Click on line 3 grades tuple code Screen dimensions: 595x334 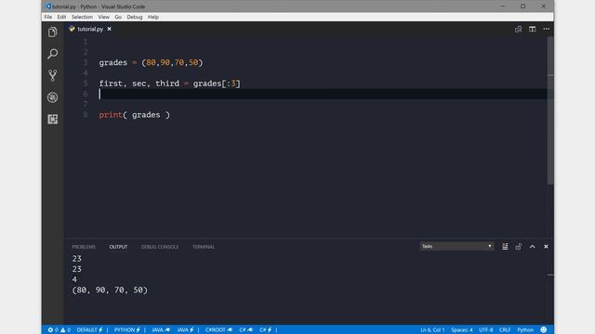click(151, 62)
